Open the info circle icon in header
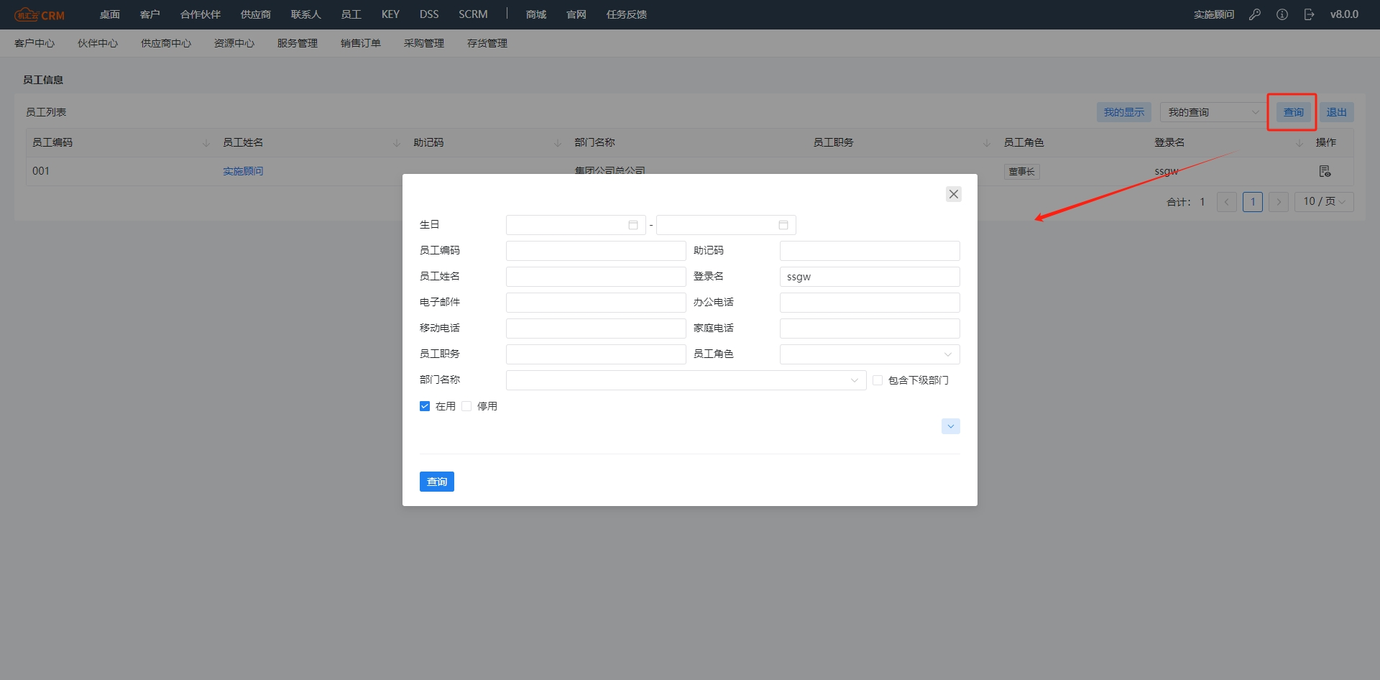 point(1282,14)
